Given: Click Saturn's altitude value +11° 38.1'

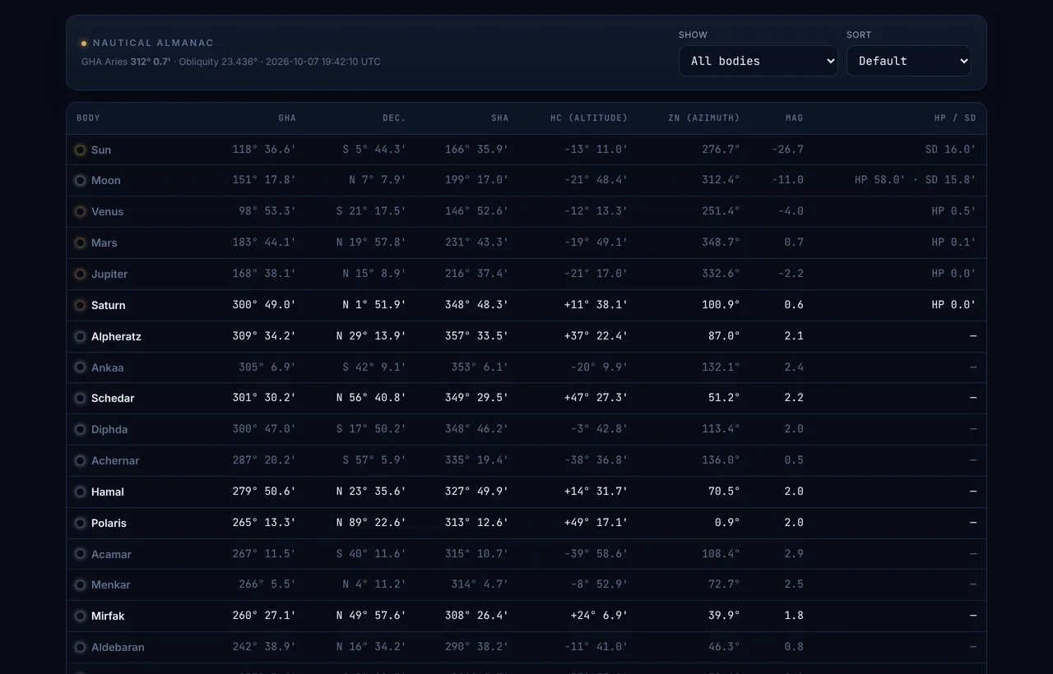Looking at the screenshot, I should point(596,305).
